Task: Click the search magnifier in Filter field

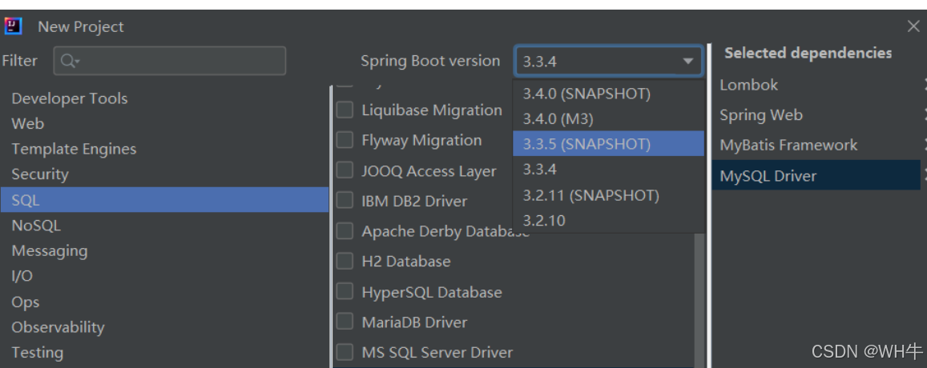Action: tap(70, 61)
